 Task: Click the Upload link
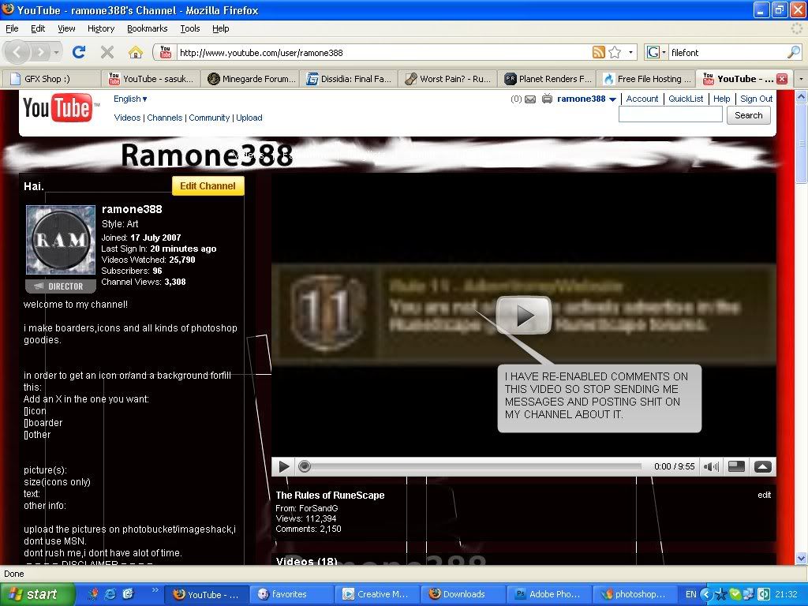249,118
